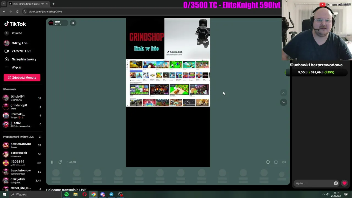Open system volume in tray
Viewport: 352px width, 198px height.
tap(328, 194)
